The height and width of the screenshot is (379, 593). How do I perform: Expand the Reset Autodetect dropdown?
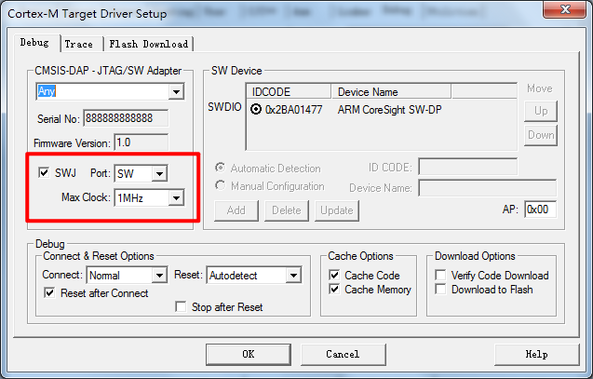click(x=293, y=276)
